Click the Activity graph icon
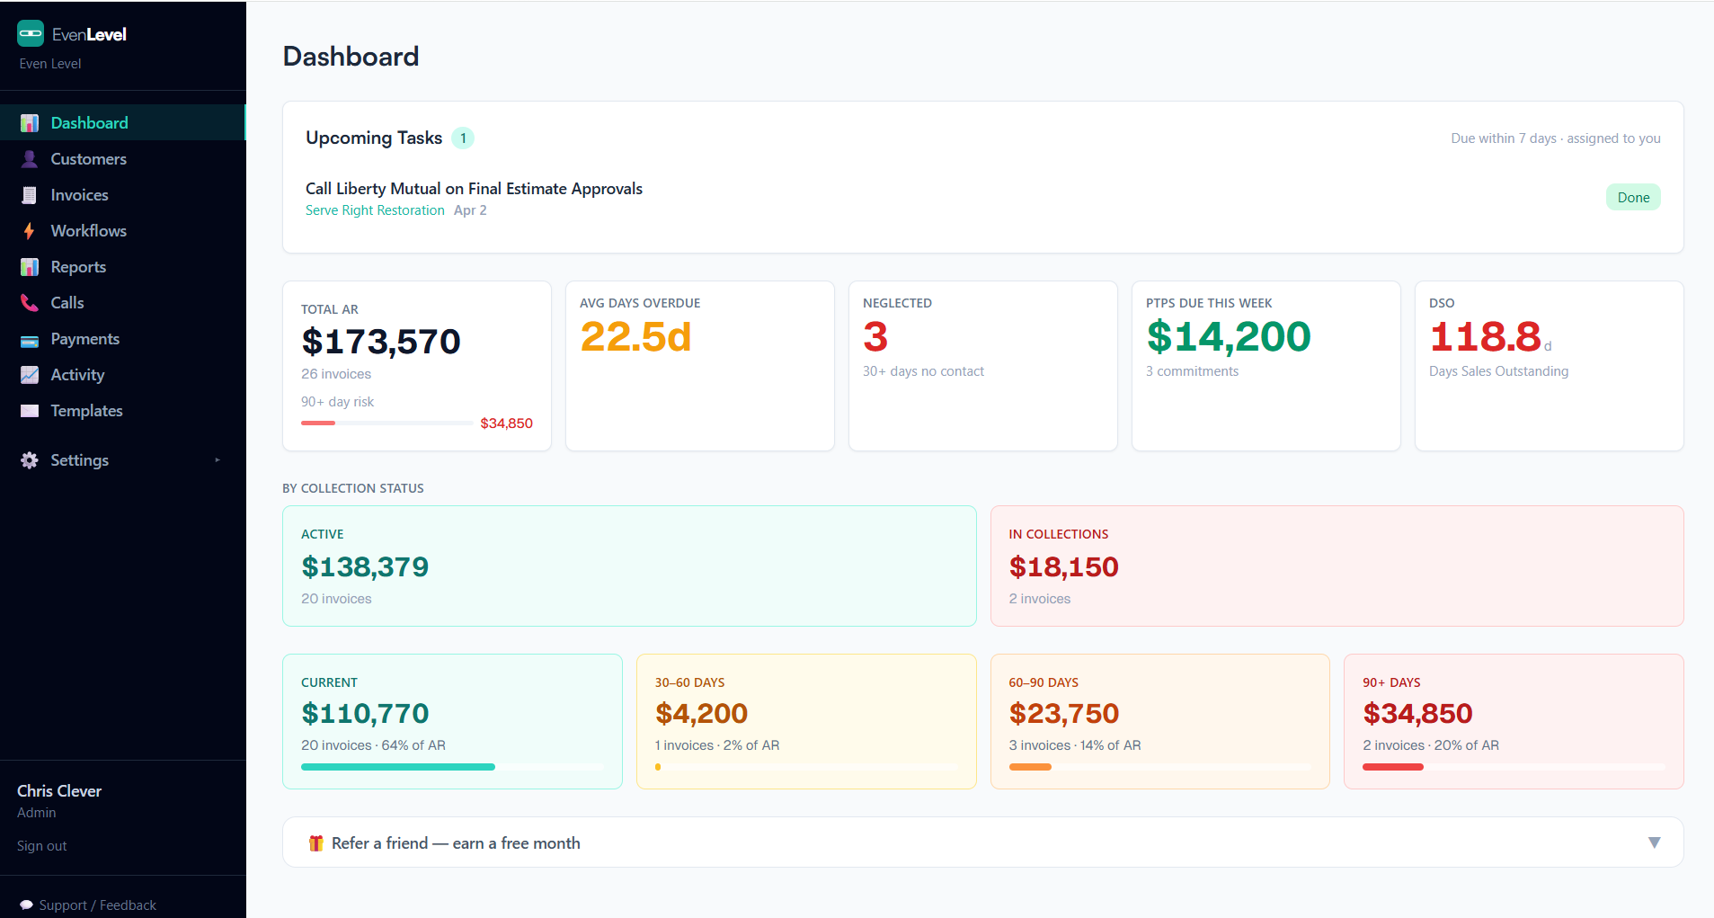This screenshot has height=918, width=1714. [30, 375]
